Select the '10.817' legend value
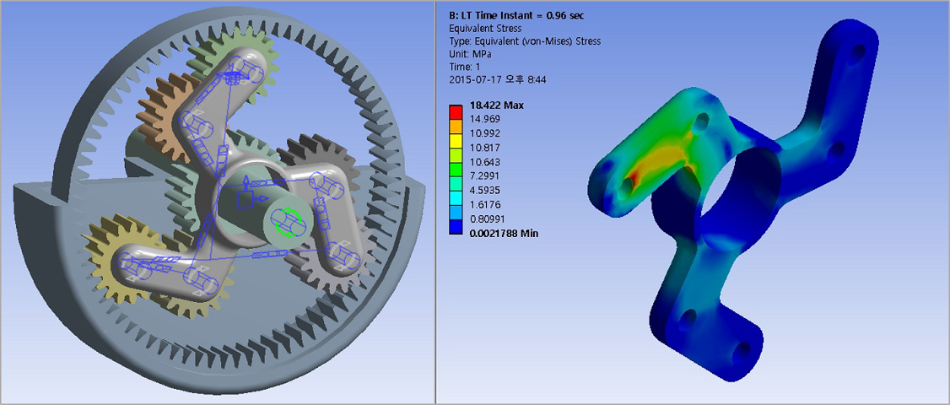The height and width of the screenshot is (405, 950). [x=485, y=148]
